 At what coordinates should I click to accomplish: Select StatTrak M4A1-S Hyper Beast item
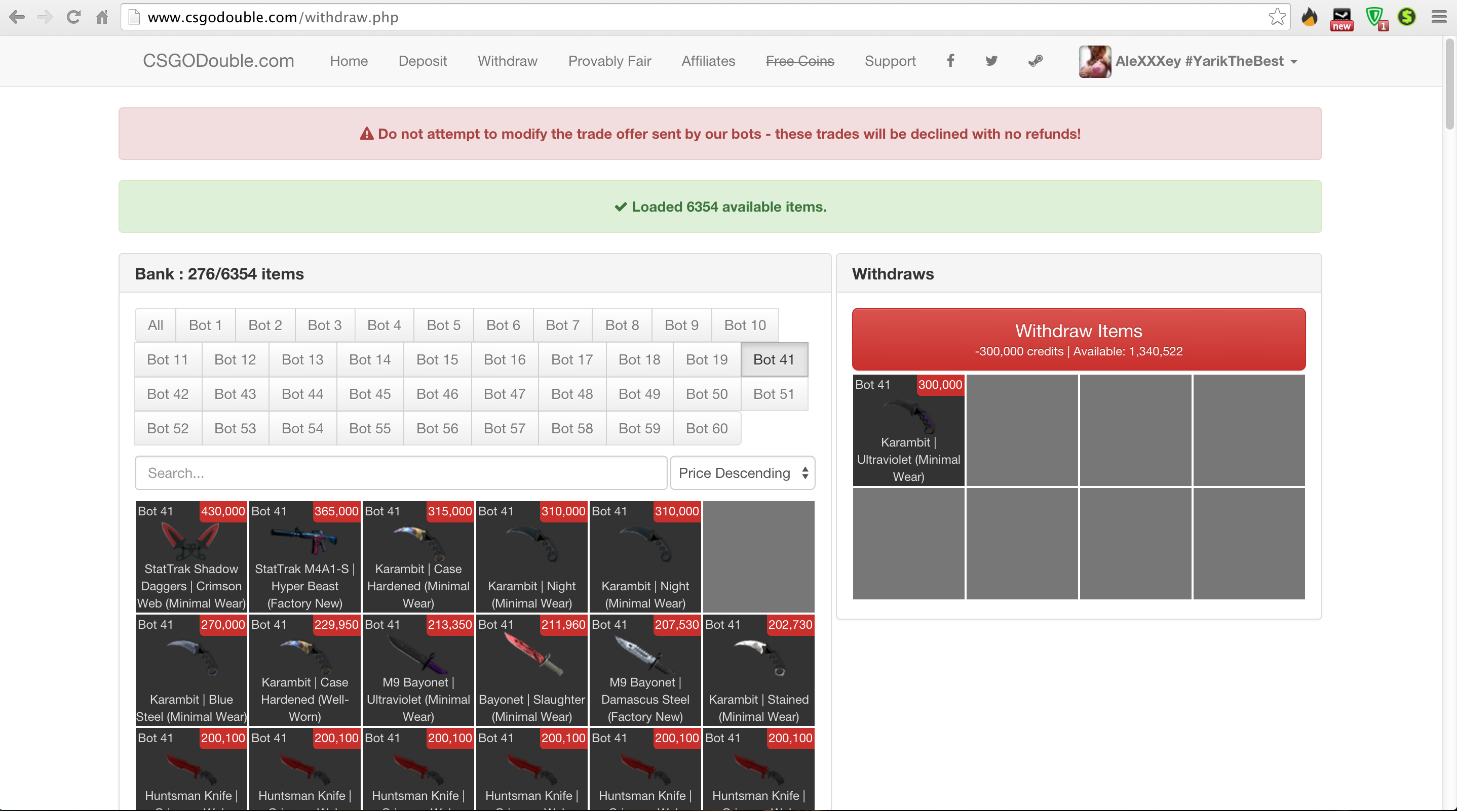[x=305, y=557]
